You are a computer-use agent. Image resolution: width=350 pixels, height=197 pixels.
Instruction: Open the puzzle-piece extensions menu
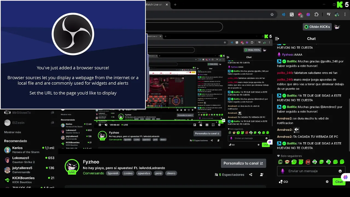pyautogui.click(x=316, y=15)
